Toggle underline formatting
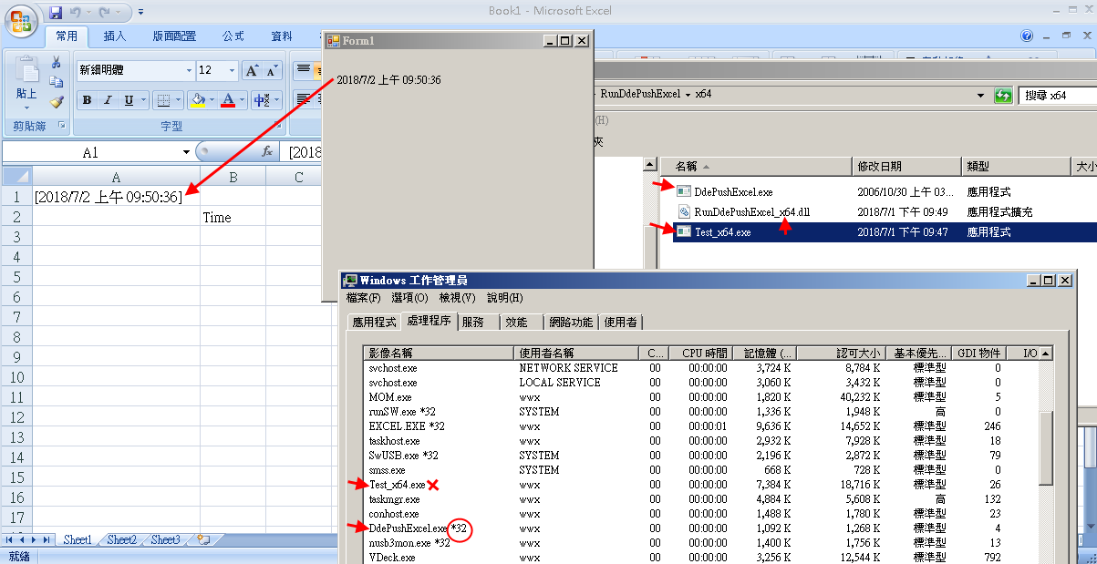The width and height of the screenshot is (1097, 564). [128, 100]
